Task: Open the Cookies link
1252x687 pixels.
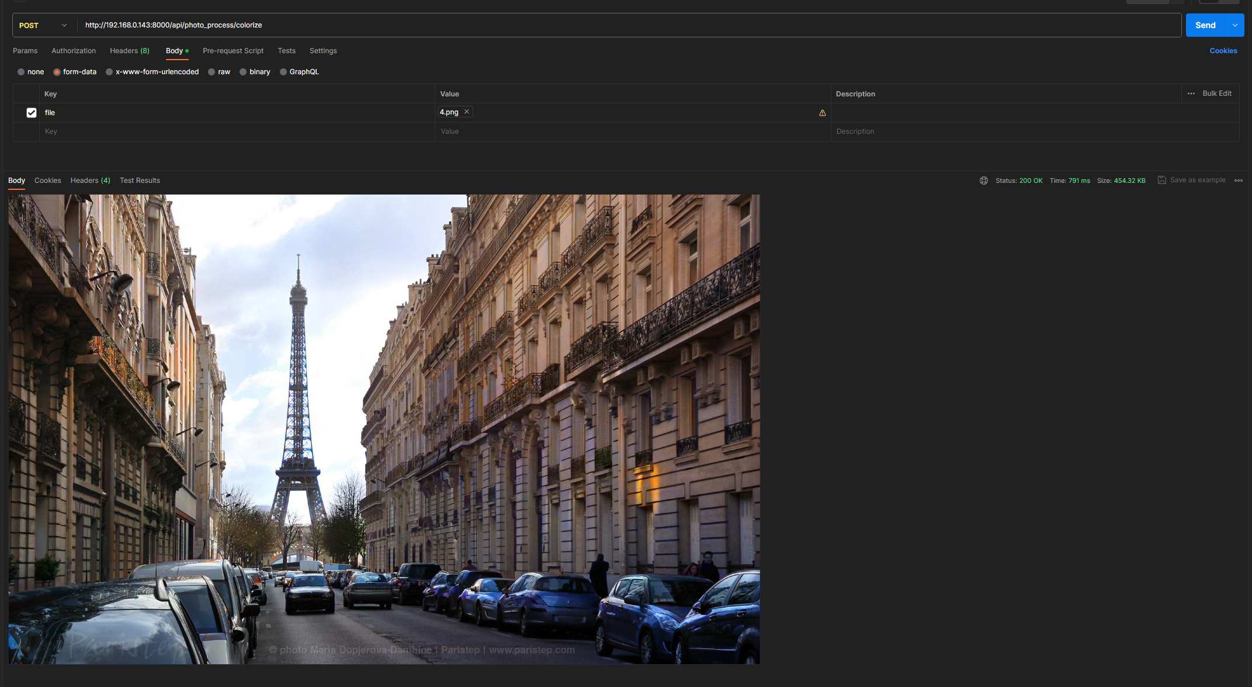Action: [x=1223, y=51]
